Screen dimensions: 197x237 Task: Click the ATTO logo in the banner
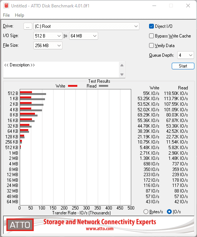[20, 225]
